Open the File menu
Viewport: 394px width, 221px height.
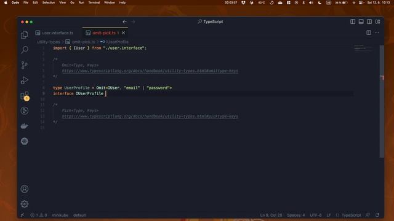pos(26,2)
